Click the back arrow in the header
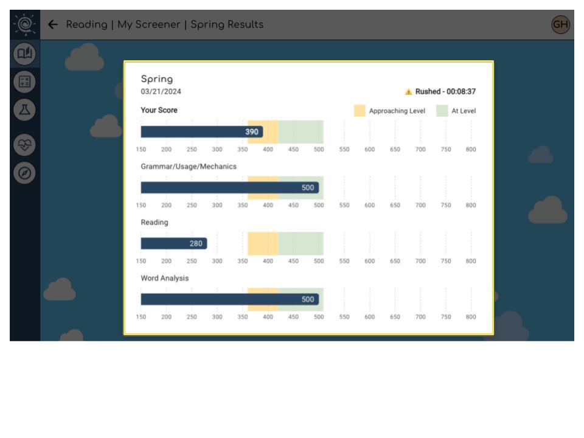Viewport: 584px width, 438px height. (53, 24)
